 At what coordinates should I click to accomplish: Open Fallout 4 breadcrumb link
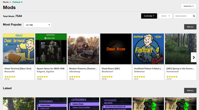18,2
